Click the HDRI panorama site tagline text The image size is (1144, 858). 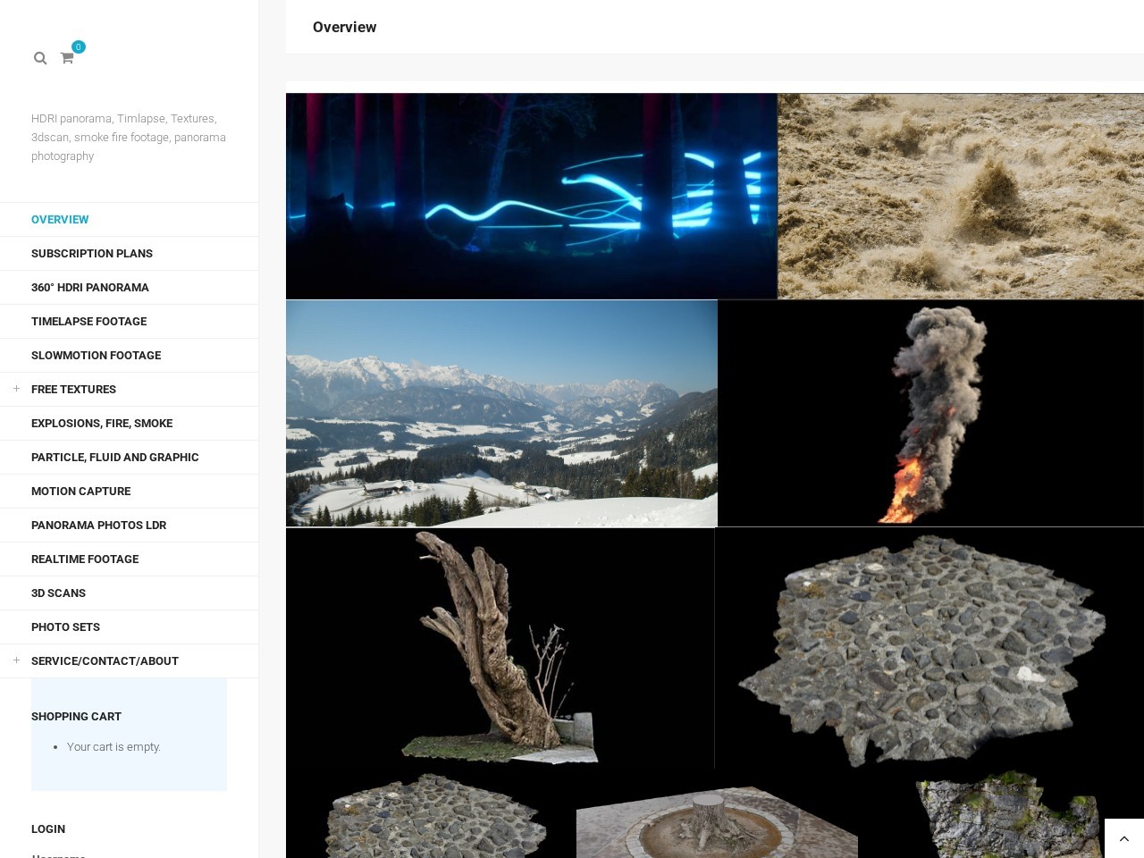[129, 137]
